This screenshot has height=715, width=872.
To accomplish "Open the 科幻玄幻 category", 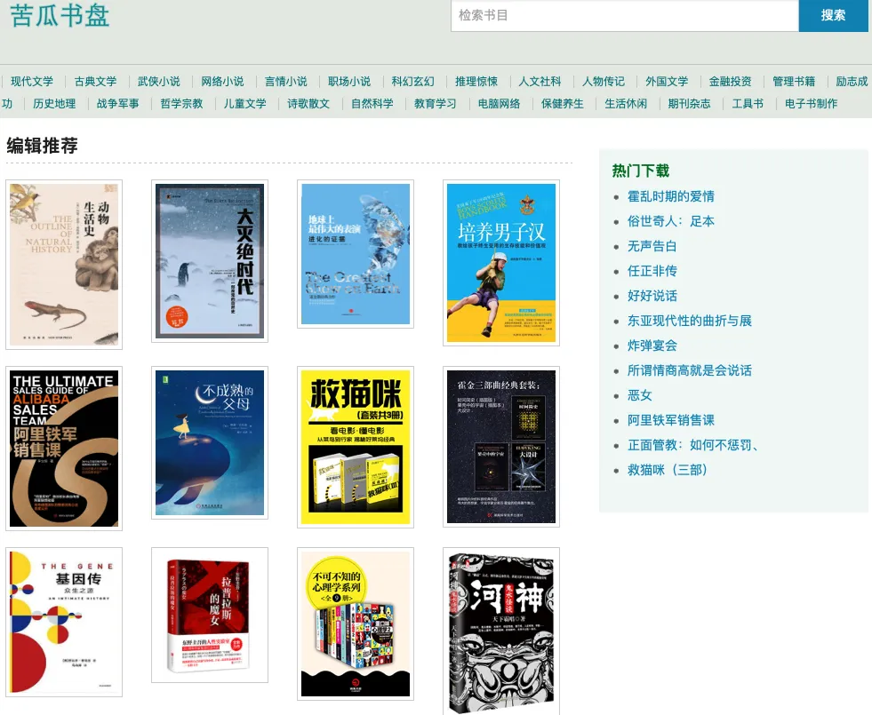I will [412, 82].
